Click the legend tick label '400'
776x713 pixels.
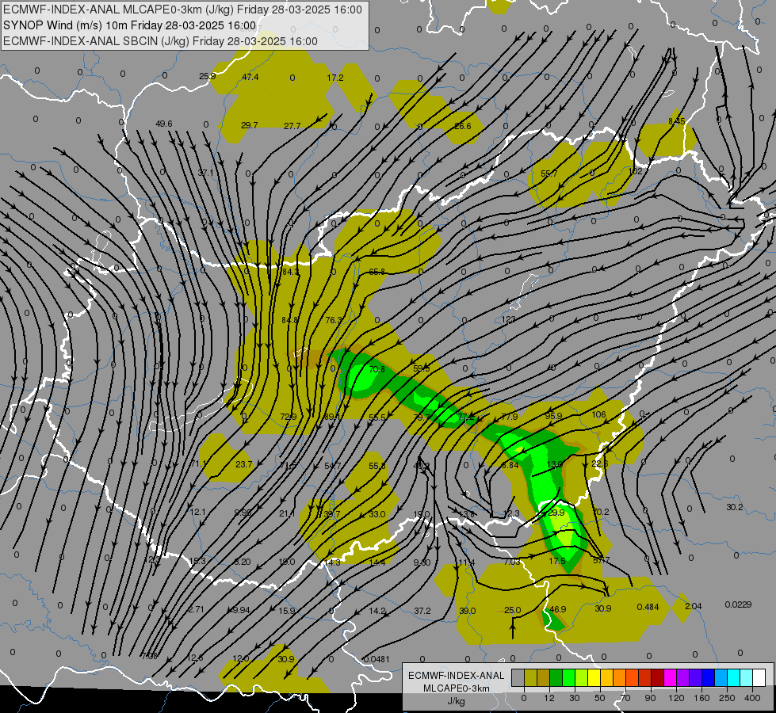click(x=752, y=698)
